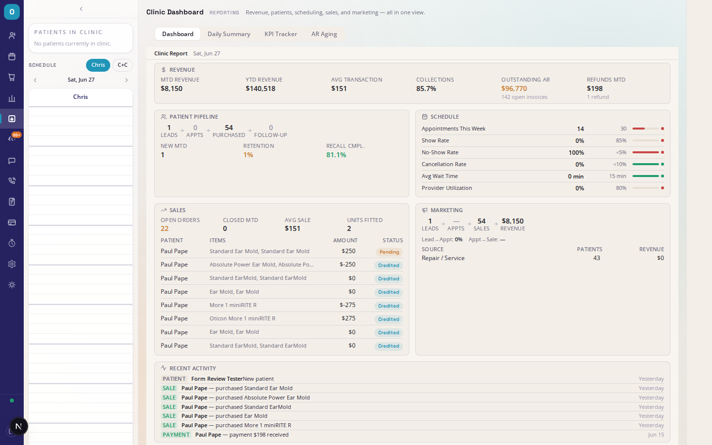This screenshot has height=445, width=712.
Task: Select the Chris schedule filter pill
Action: tap(98, 65)
